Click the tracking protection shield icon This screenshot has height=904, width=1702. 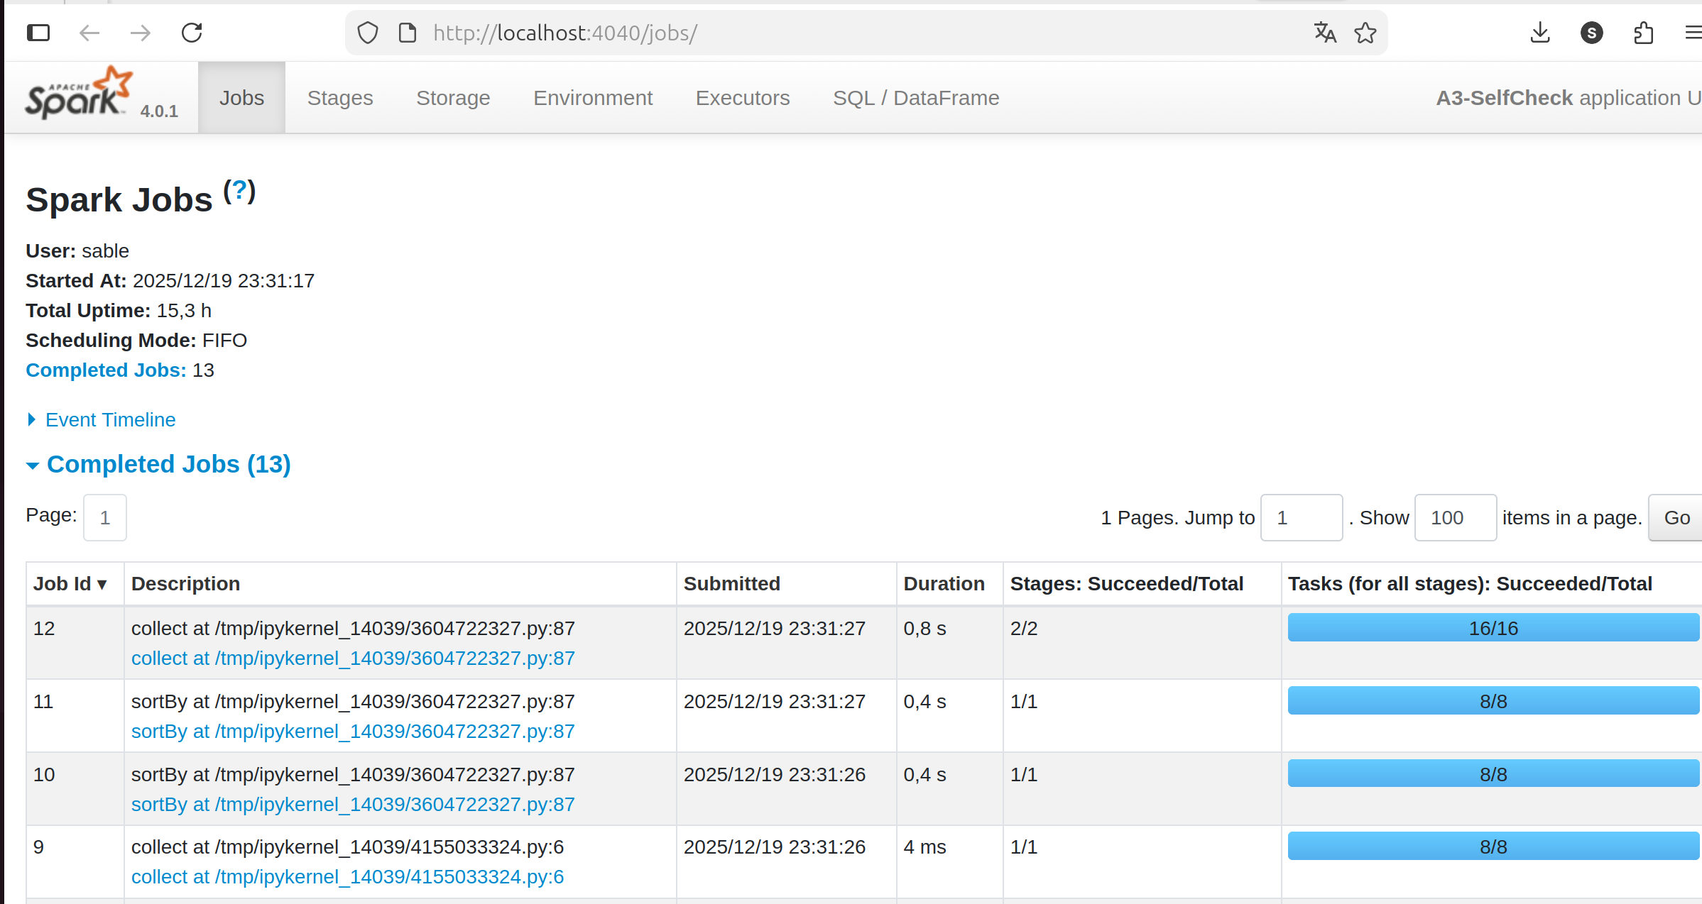(367, 33)
